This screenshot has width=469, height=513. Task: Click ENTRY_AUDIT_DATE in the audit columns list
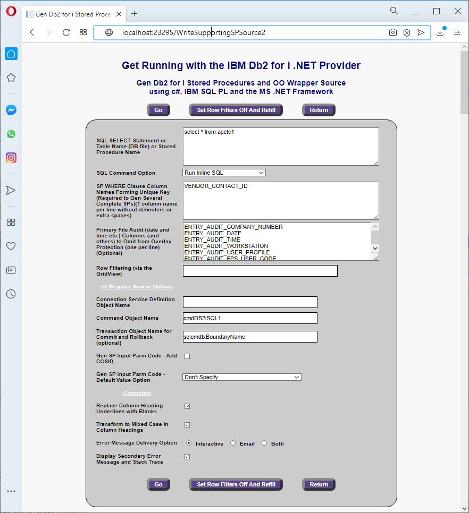click(213, 233)
